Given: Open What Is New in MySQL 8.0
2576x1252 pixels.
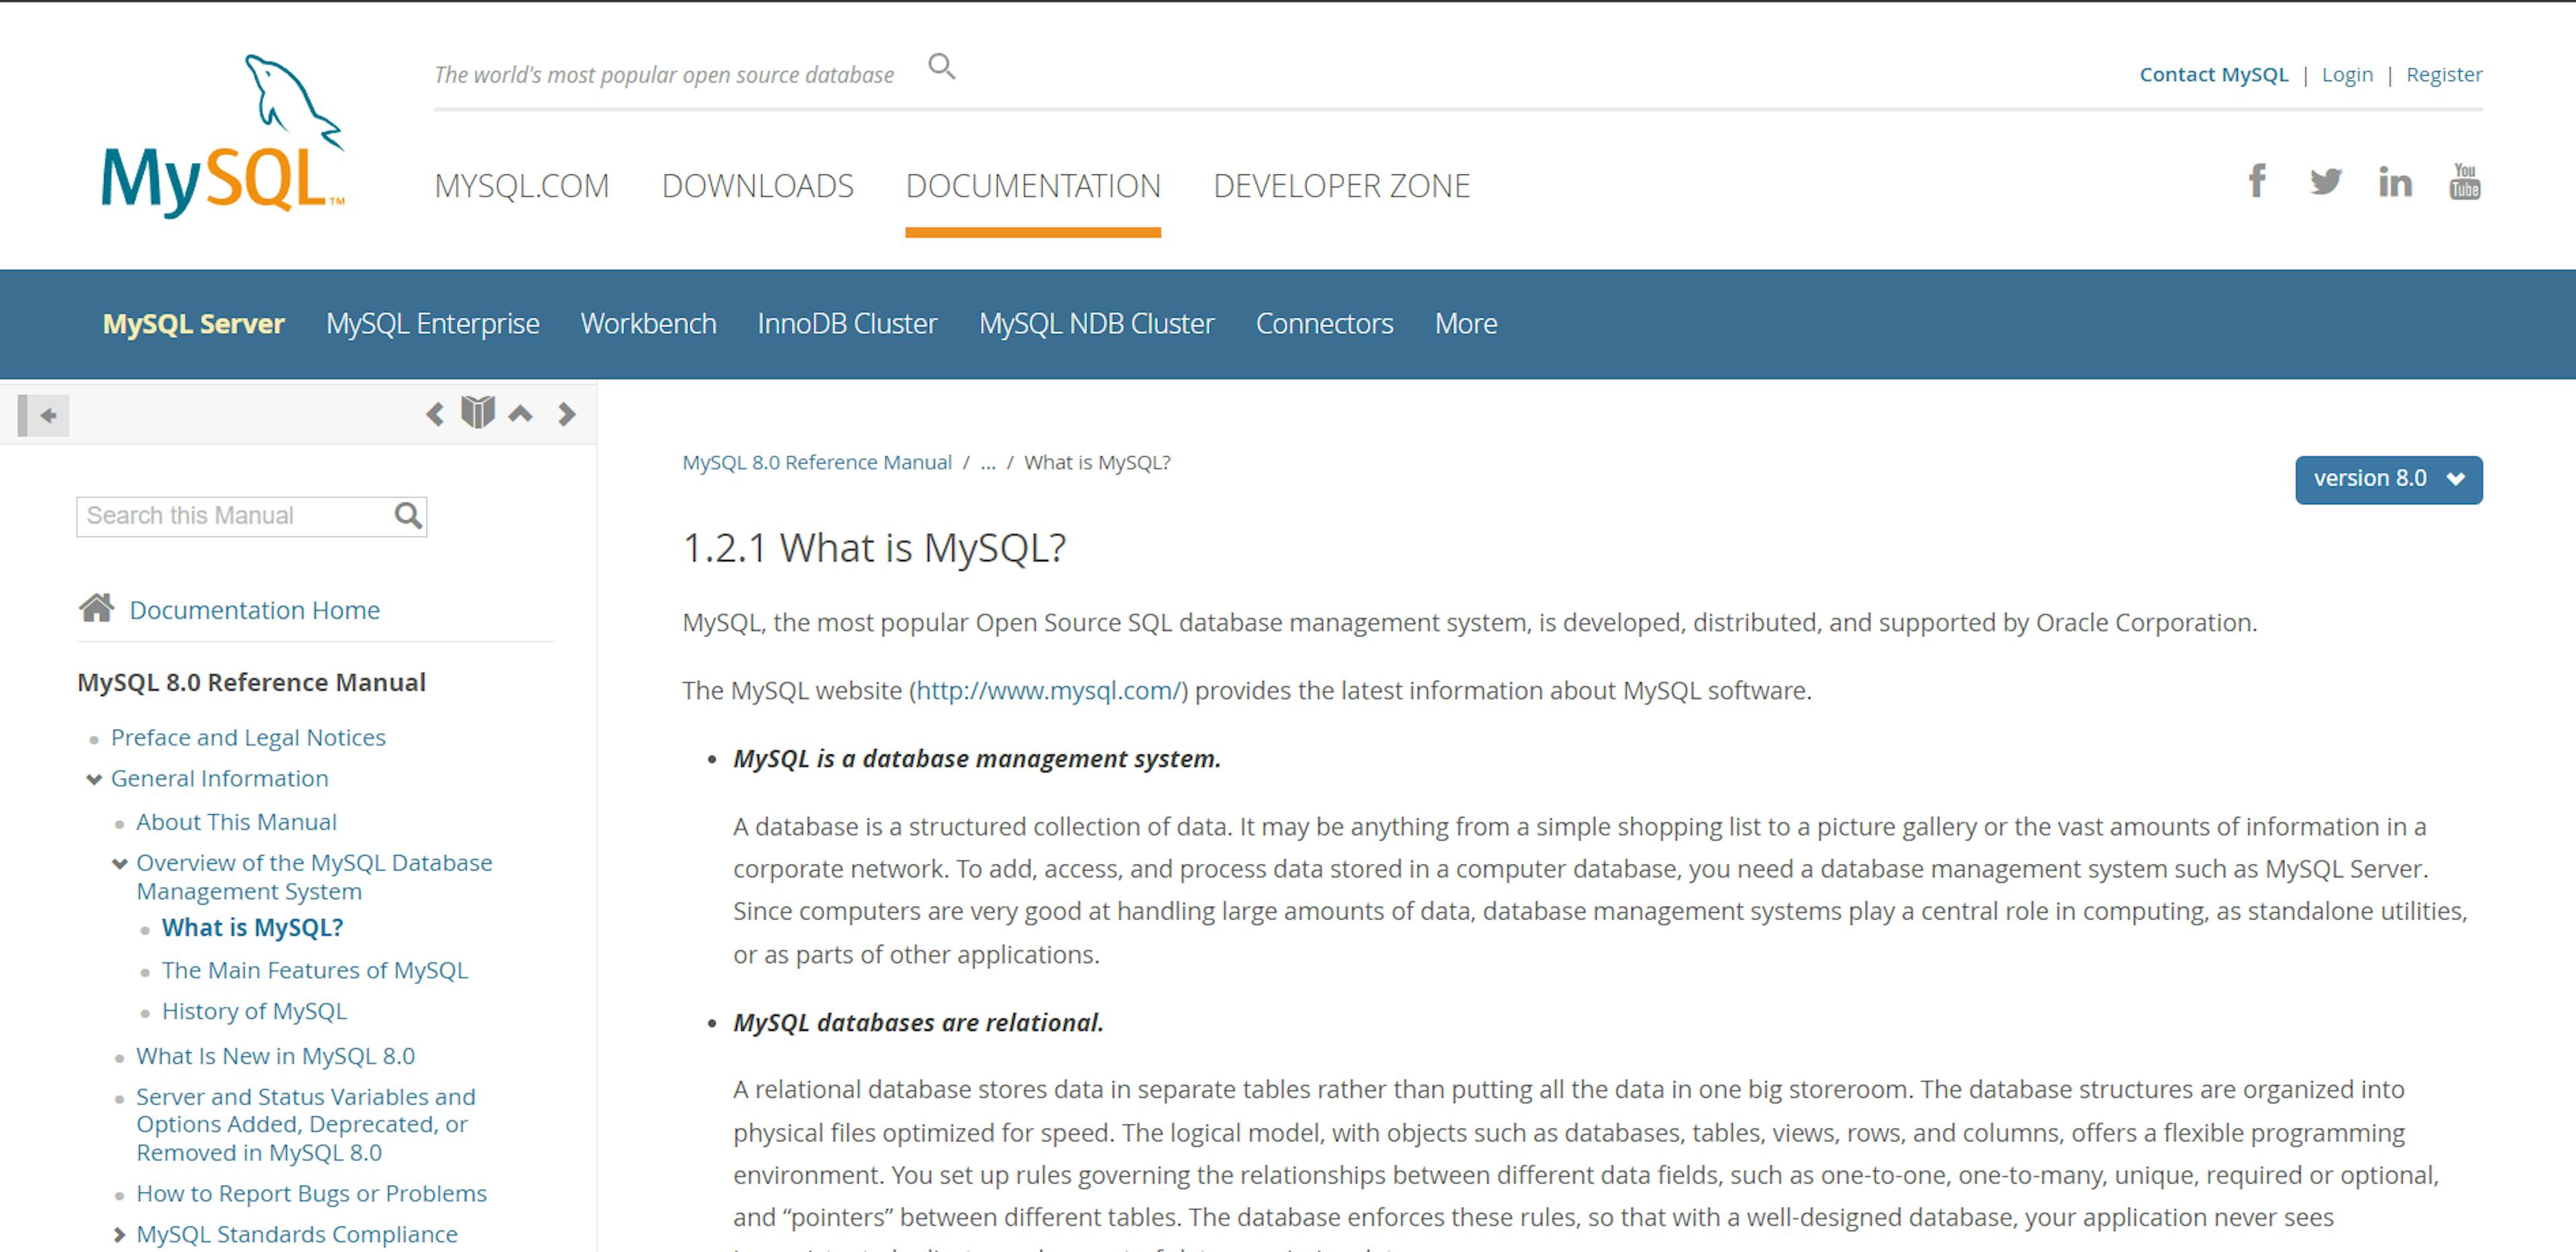Looking at the screenshot, I should (275, 1056).
